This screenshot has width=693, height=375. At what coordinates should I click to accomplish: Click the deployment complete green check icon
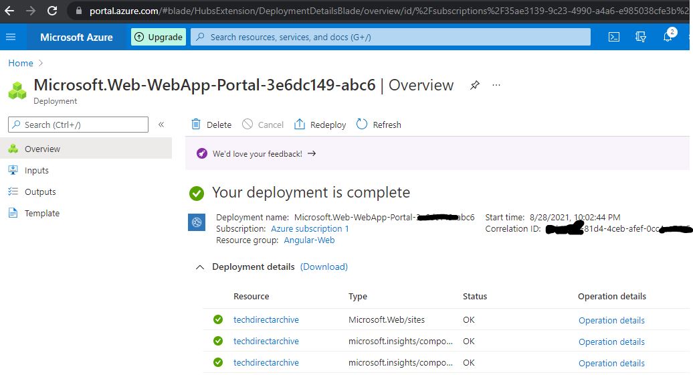point(197,194)
